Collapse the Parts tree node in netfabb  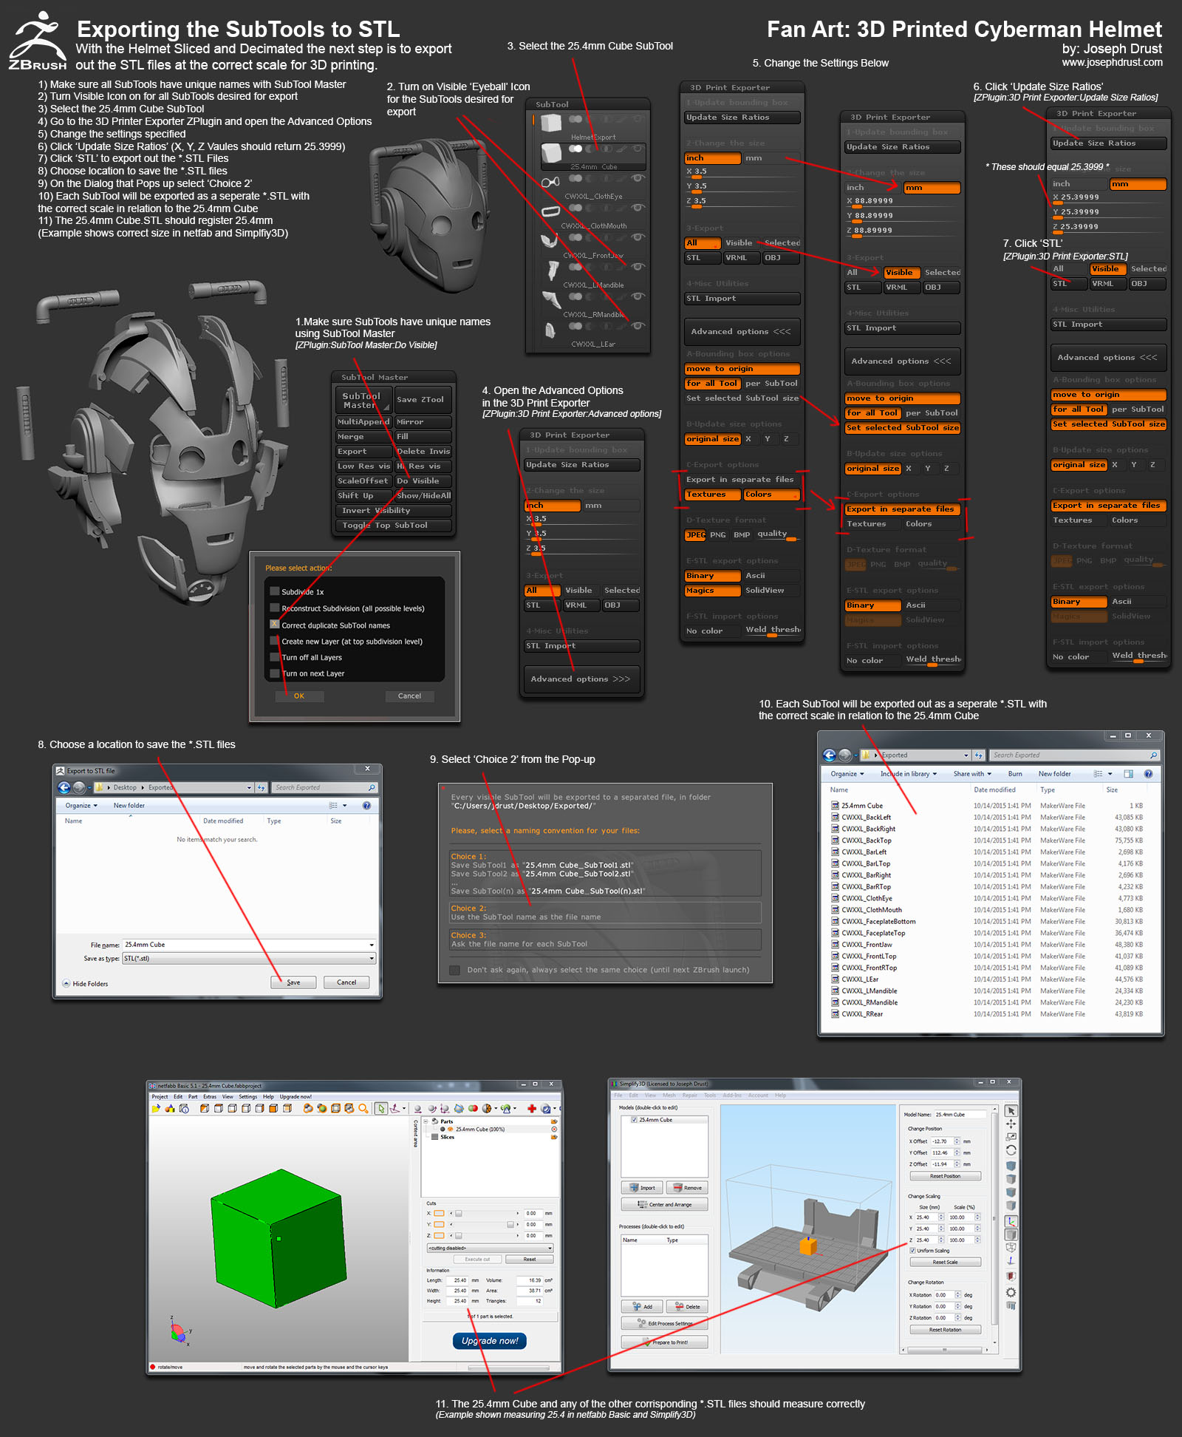(x=426, y=1121)
